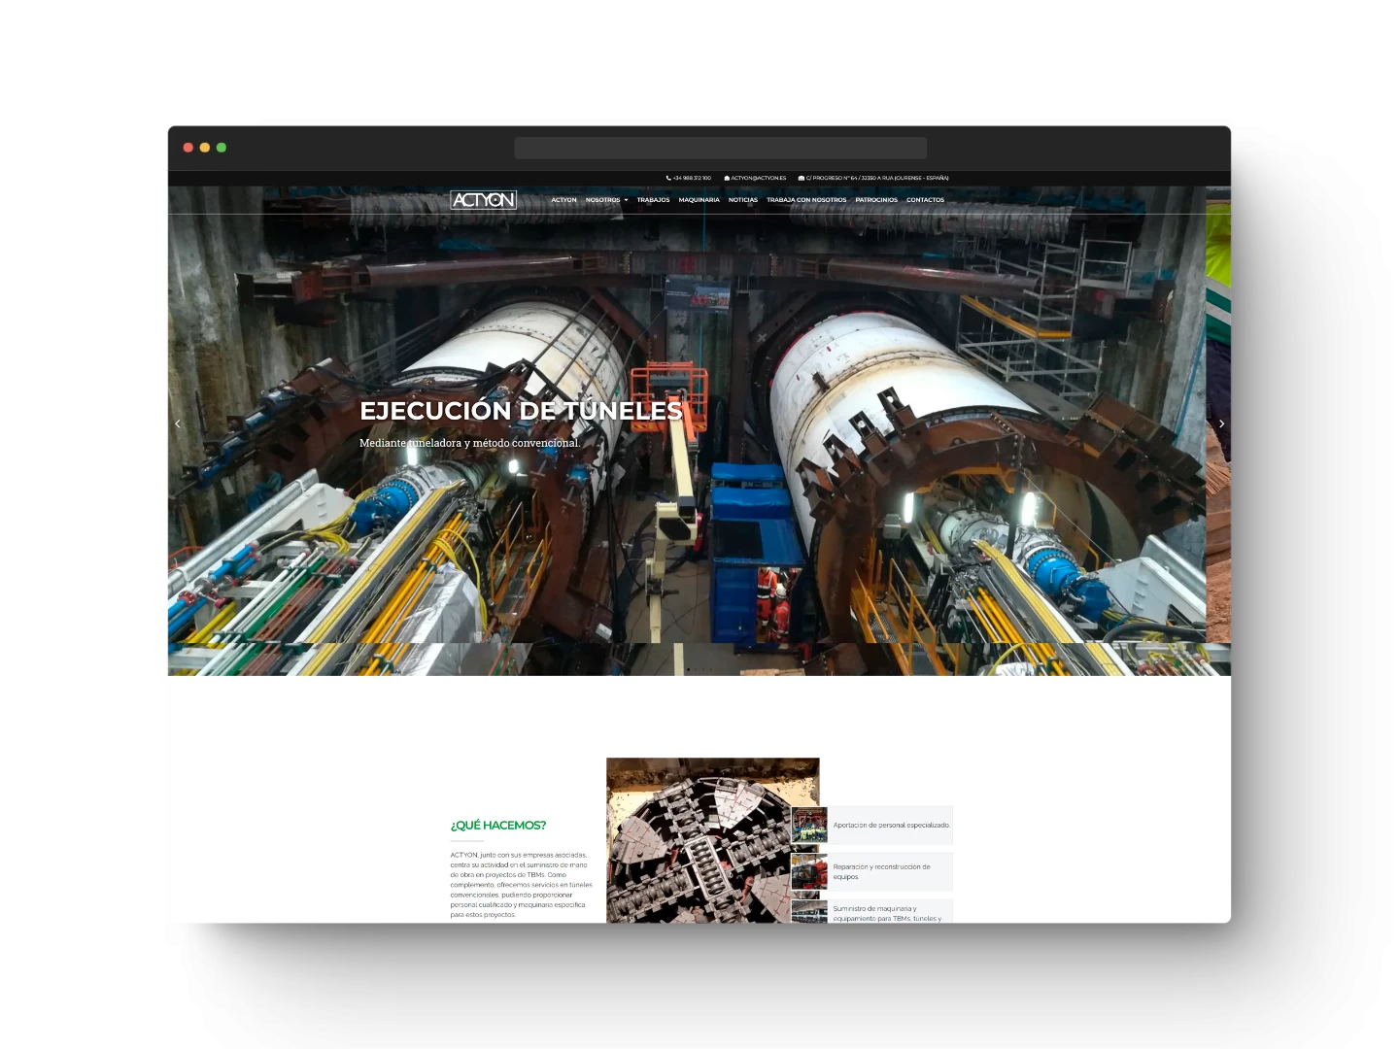Navigate to the NOTICIAS page

(x=742, y=200)
